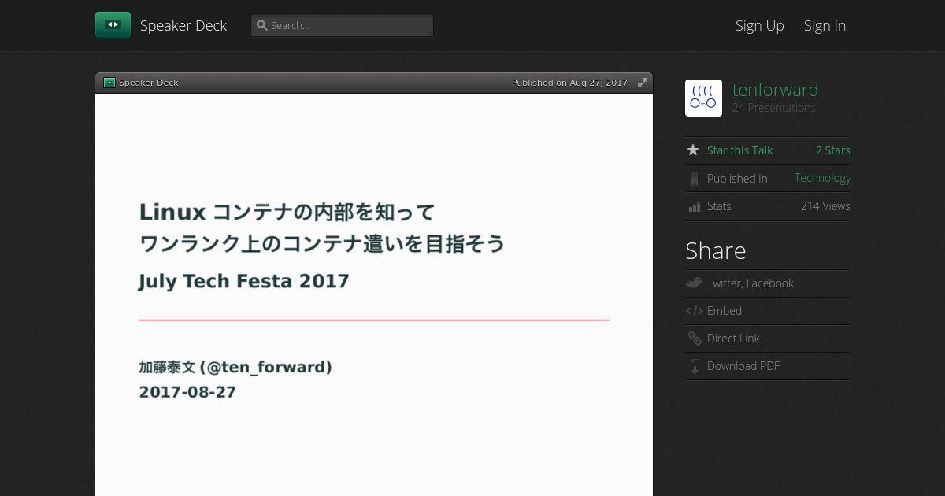Click the Download PDF document icon
Screen dimensions: 945x496
pyautogui.click(x=694, y=366)
